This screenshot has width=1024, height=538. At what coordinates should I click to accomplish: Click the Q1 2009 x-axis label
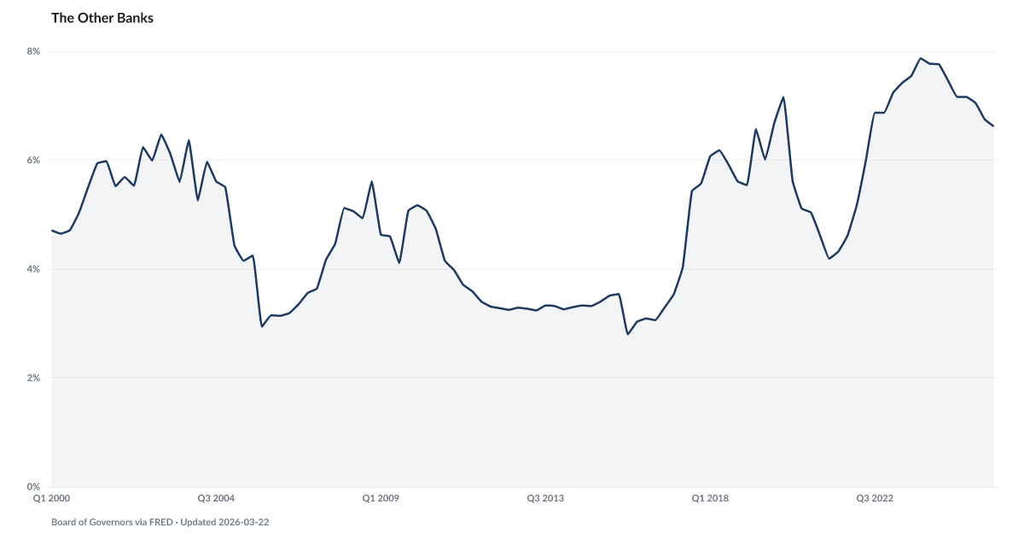[x=381, y=498]
